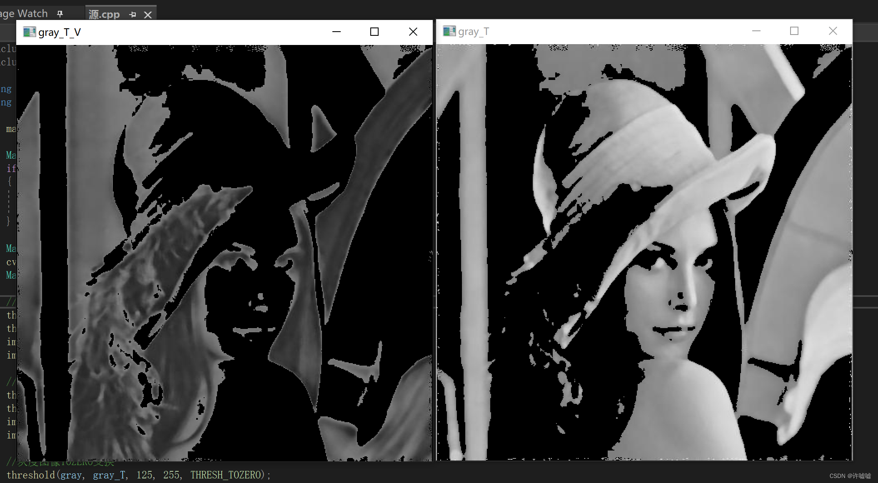This screenshot has width=878, height=483.
Task: Select the 源.cpp editor tab
Action: click(x=103, y=14)
